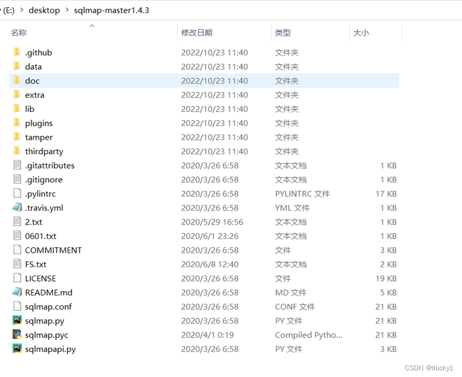Select the extra folder name

(x=34, y=95)
